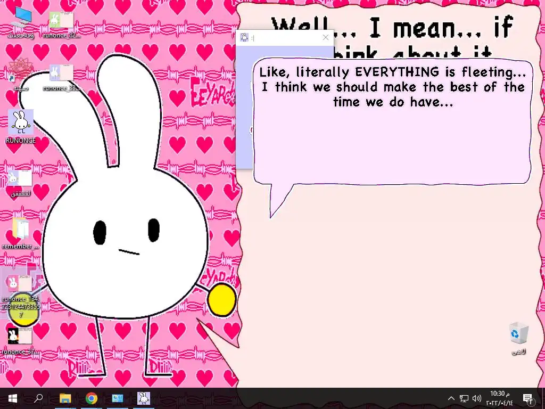Expand the hidden tray icons chevron
Screen dimensions: 545x409
[x=451, y=398]
